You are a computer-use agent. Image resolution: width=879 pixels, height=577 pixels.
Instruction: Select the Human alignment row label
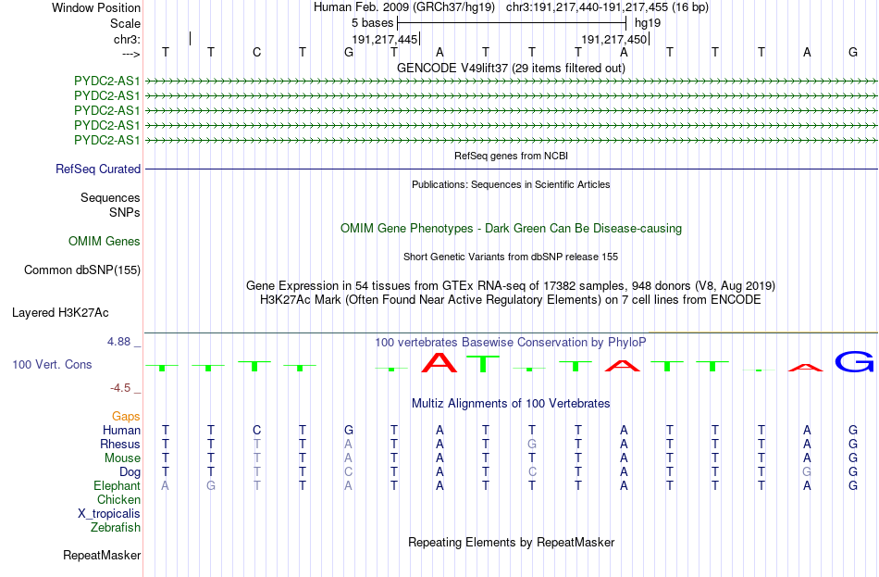[x=121, y=431]
